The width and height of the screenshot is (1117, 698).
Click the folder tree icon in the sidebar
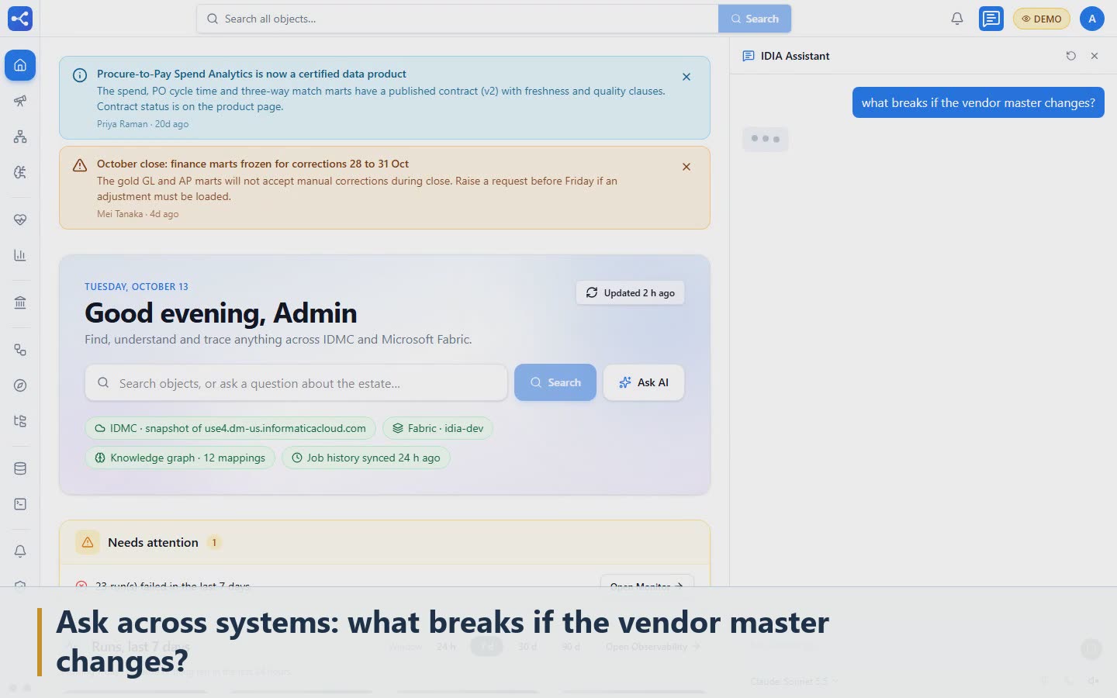point(20,421)
